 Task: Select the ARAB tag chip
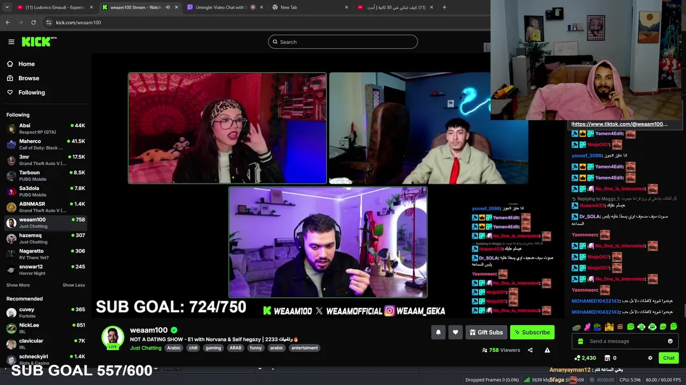tap(235, 348)
